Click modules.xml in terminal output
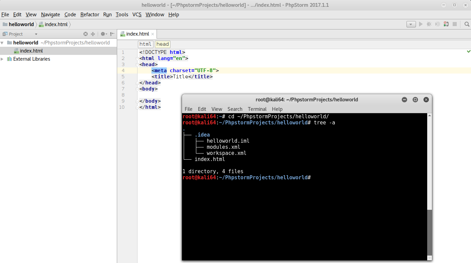This screenshot has height=263, width=471. 223,147
